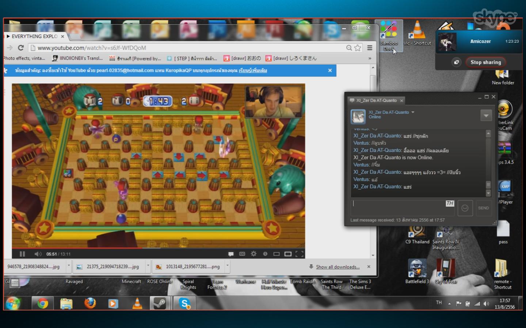Open Windows Explorer from the taskbar
Viewport: 526px width, 328px height.
pyautogui.click(x=66, y=303)
